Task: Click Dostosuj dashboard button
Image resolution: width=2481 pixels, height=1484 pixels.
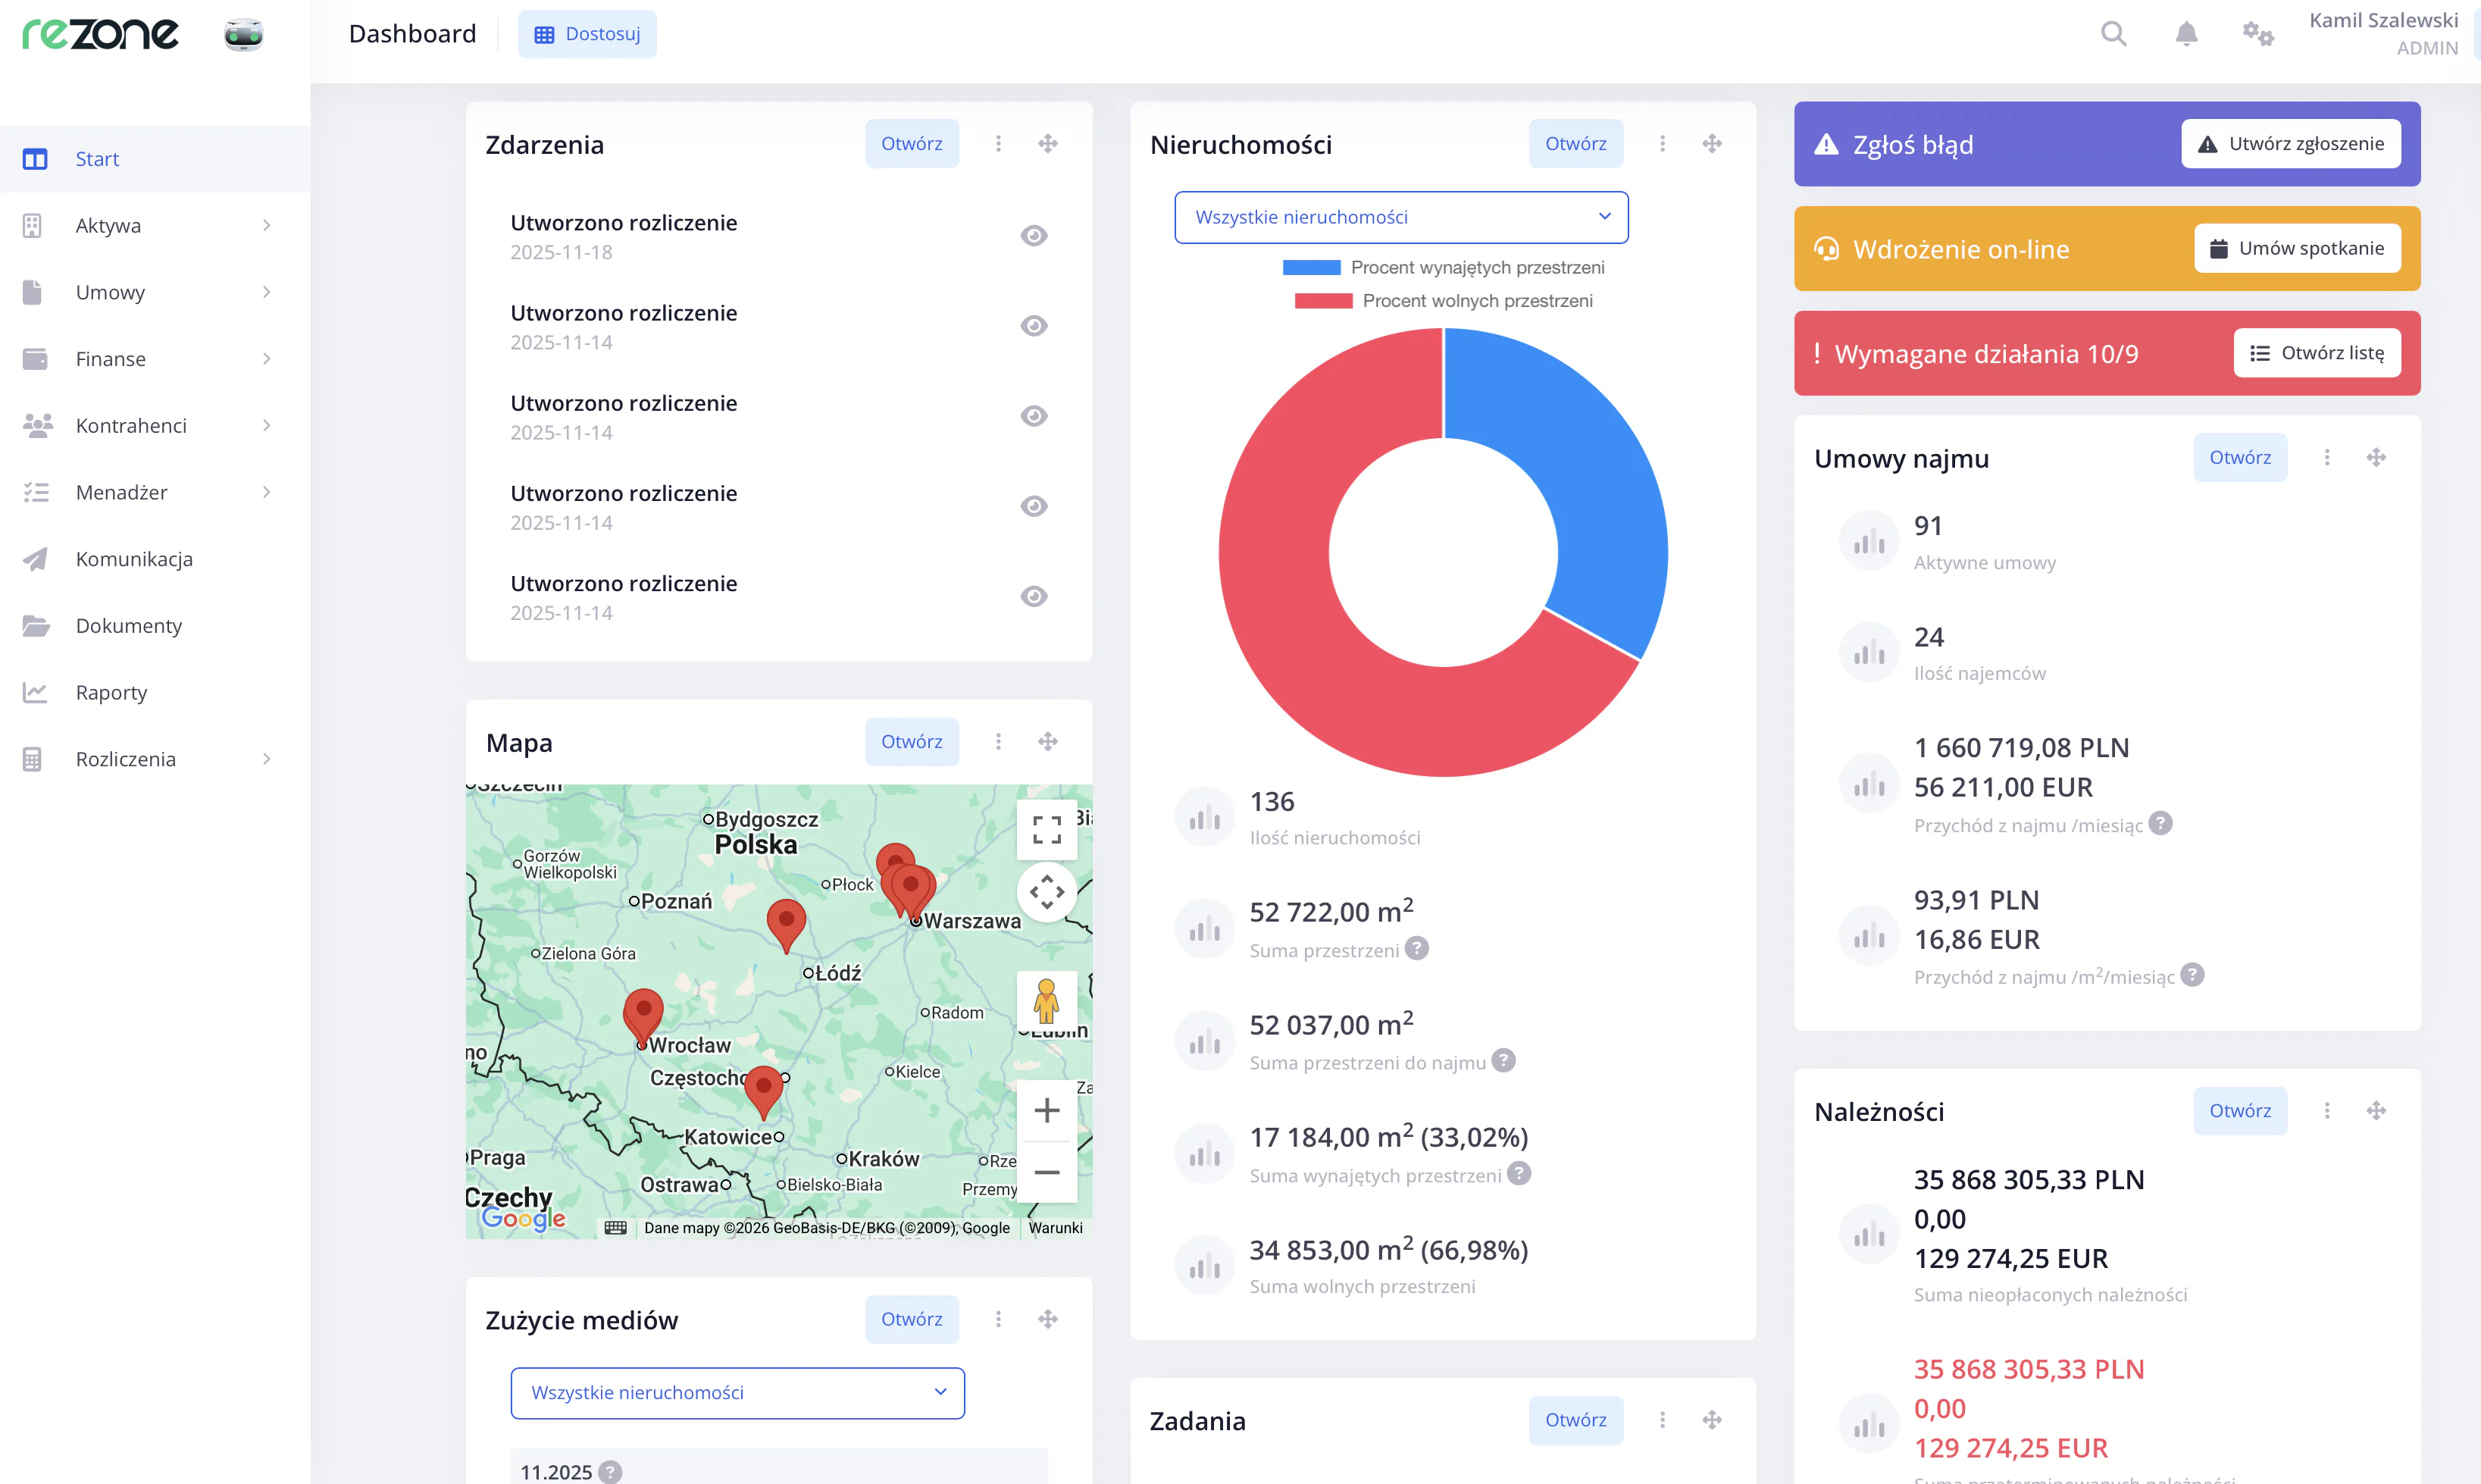Action: click(587, 34)
